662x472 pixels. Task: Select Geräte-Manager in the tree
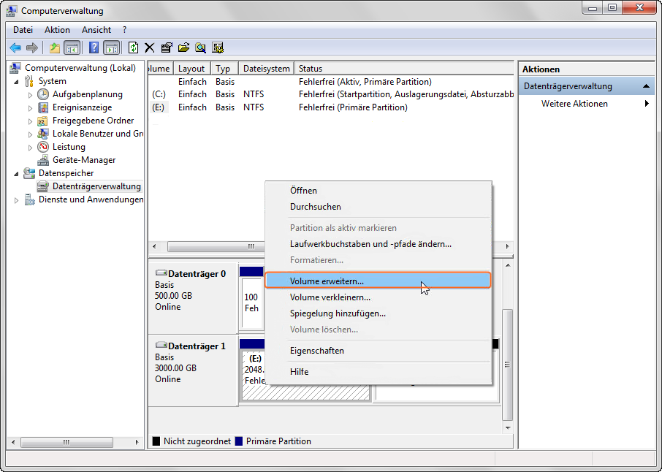click(83, 160)
